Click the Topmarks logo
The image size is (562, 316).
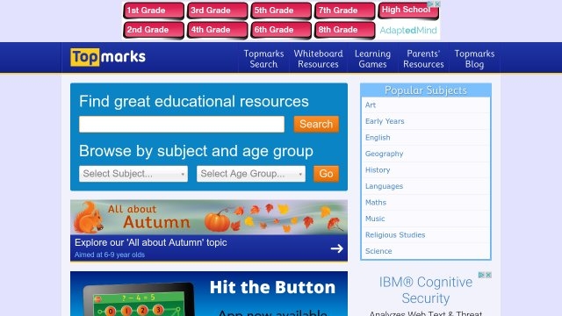point(108,57)
